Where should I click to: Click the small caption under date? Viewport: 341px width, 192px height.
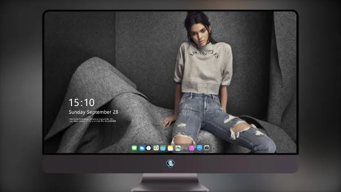[x=93, y=120]
